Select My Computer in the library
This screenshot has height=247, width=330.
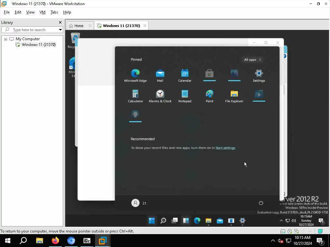pyautogui.click(x=28, y=39)
